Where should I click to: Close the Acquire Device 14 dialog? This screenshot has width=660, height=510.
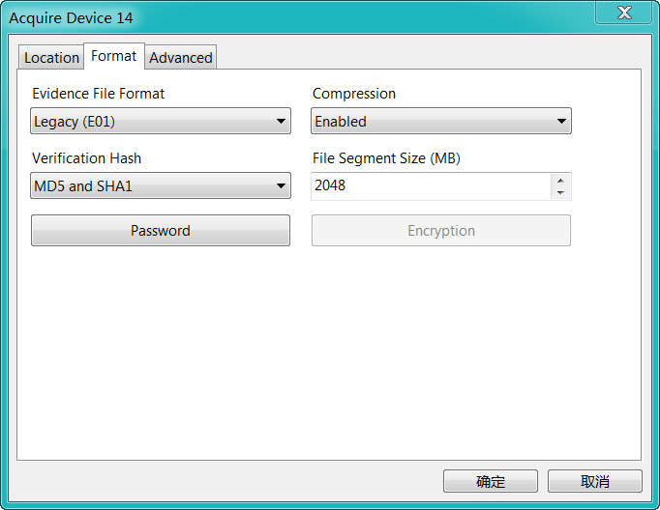624,13
